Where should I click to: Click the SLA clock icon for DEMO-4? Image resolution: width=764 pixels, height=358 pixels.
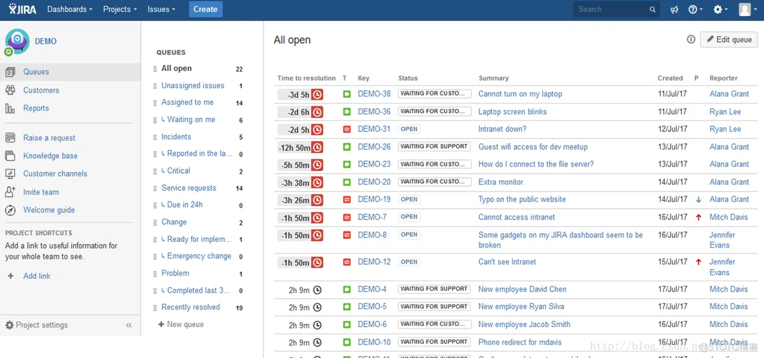(317, 290)
